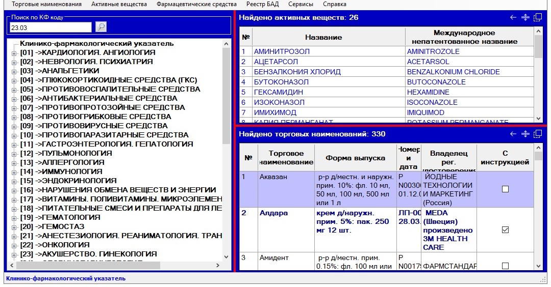Click the search magnifier button beside the code field

tap(101, 27)
